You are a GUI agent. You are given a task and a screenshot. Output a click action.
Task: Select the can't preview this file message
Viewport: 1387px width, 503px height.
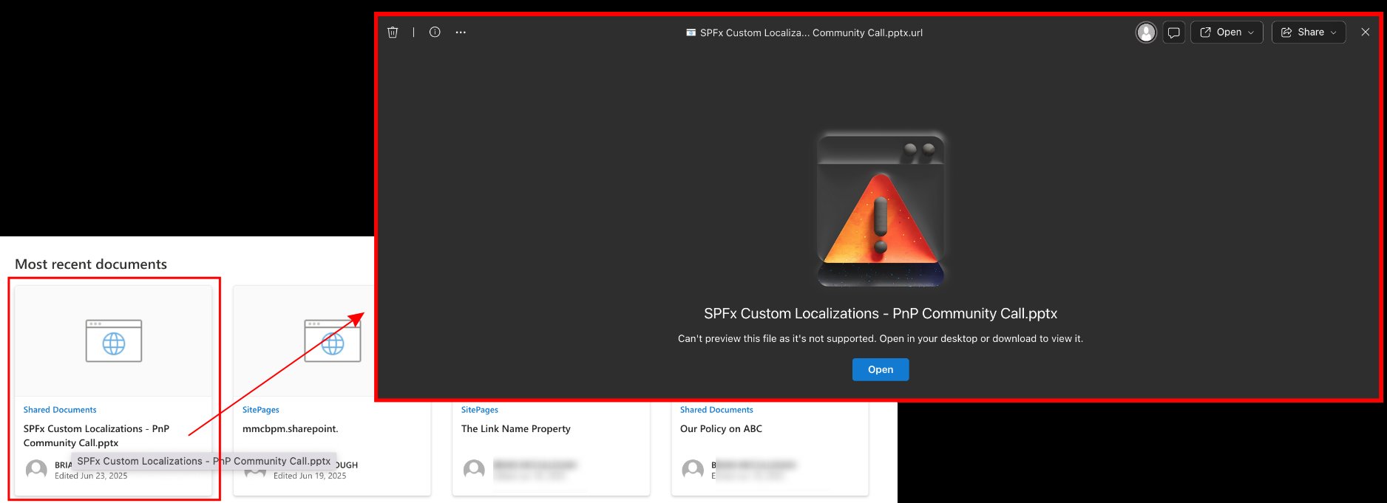881,338
